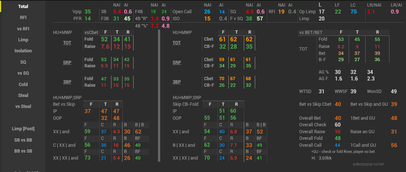Switch to the vs RFI tab

click(x=23, y=29)
